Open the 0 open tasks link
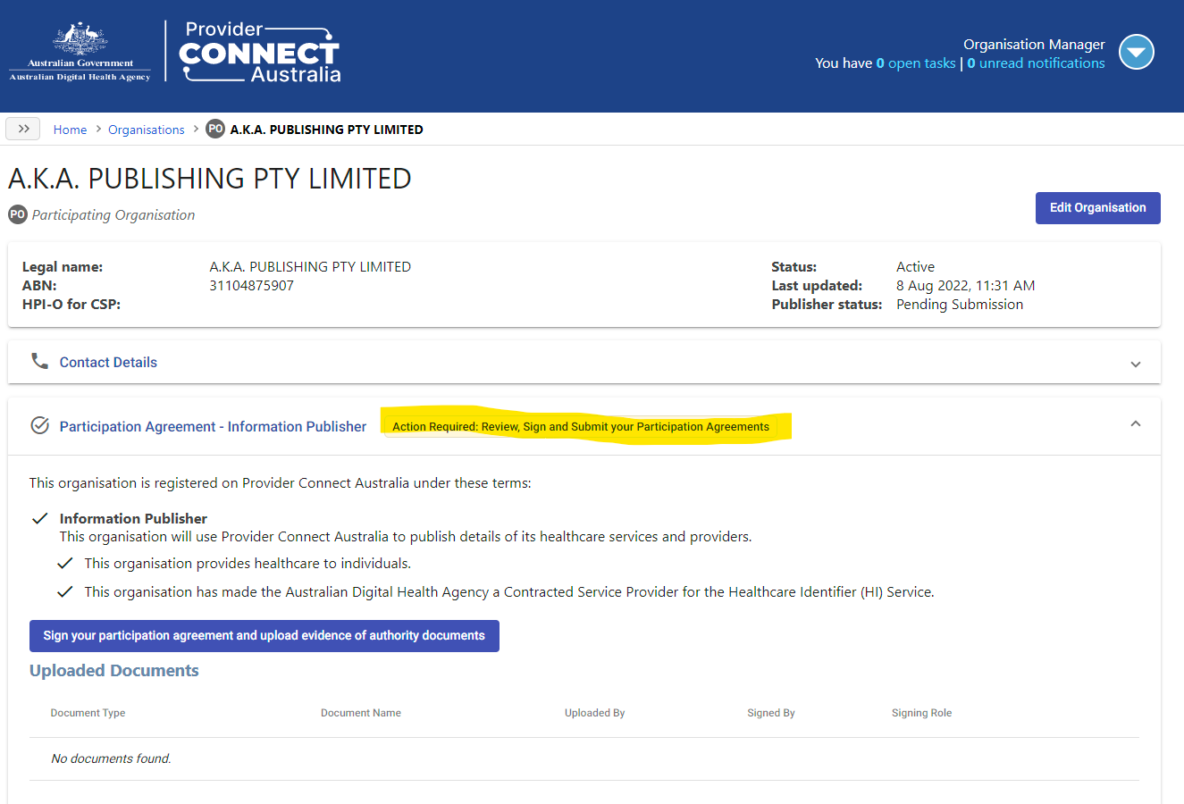Screen dimensions: 1184x804 tap(916, 63)
